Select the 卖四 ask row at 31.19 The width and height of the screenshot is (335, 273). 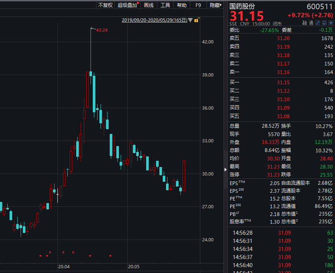pyautogui.click(x=281, y=47)
